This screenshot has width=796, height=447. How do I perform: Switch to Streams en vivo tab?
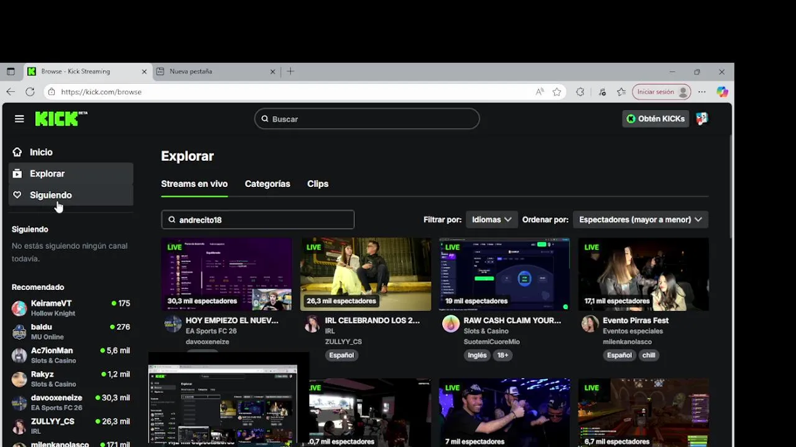194,184
